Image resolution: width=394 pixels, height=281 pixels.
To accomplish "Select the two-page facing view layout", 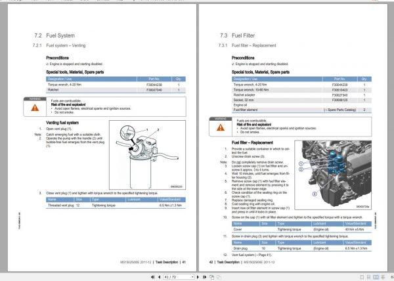I will point(376,277).
